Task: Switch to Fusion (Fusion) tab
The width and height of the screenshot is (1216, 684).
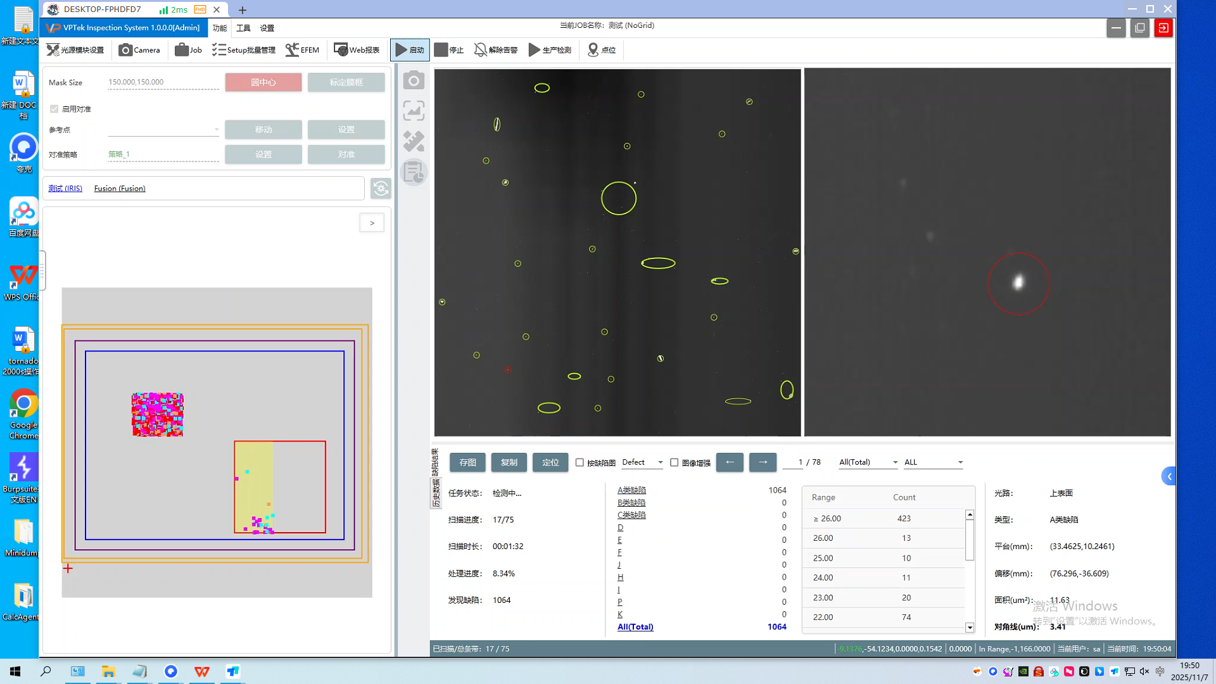Action: click(x=120, y=188)
